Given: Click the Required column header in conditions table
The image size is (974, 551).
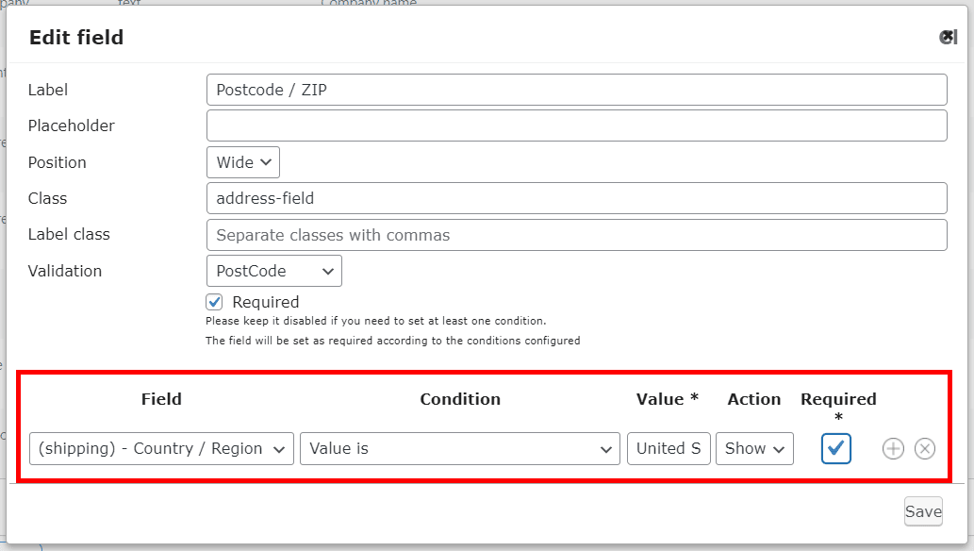Looking at the screenshot, I should pos(838,399).
